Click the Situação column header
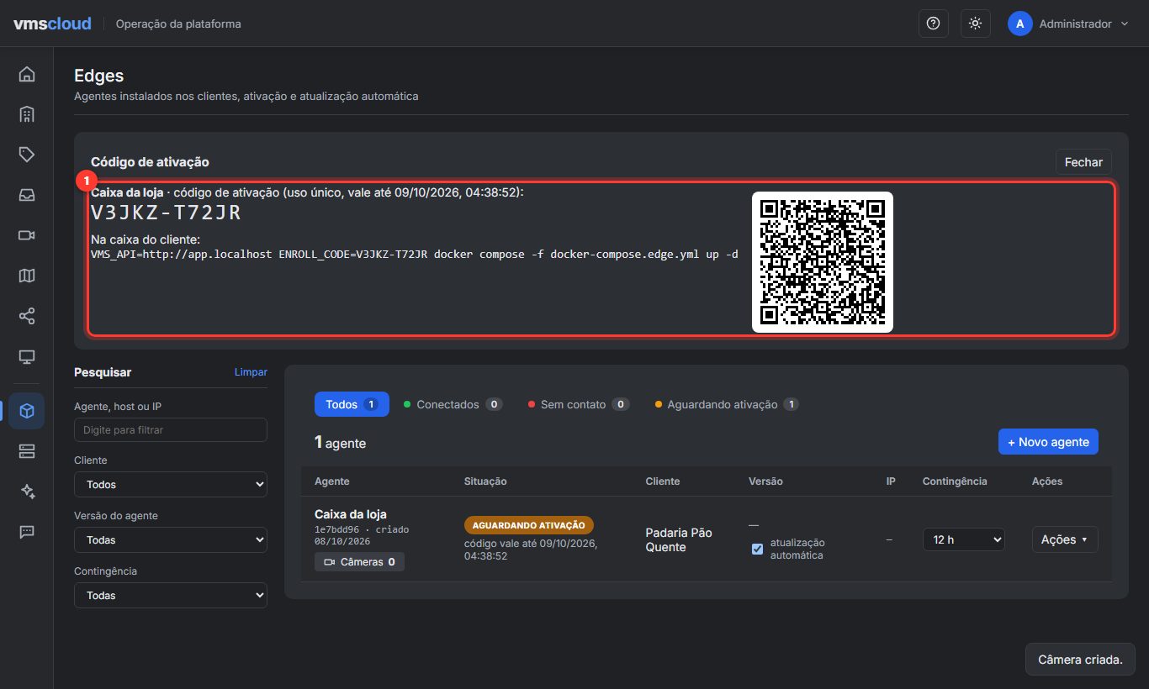The image size is (1149, 689). (485, 481)
